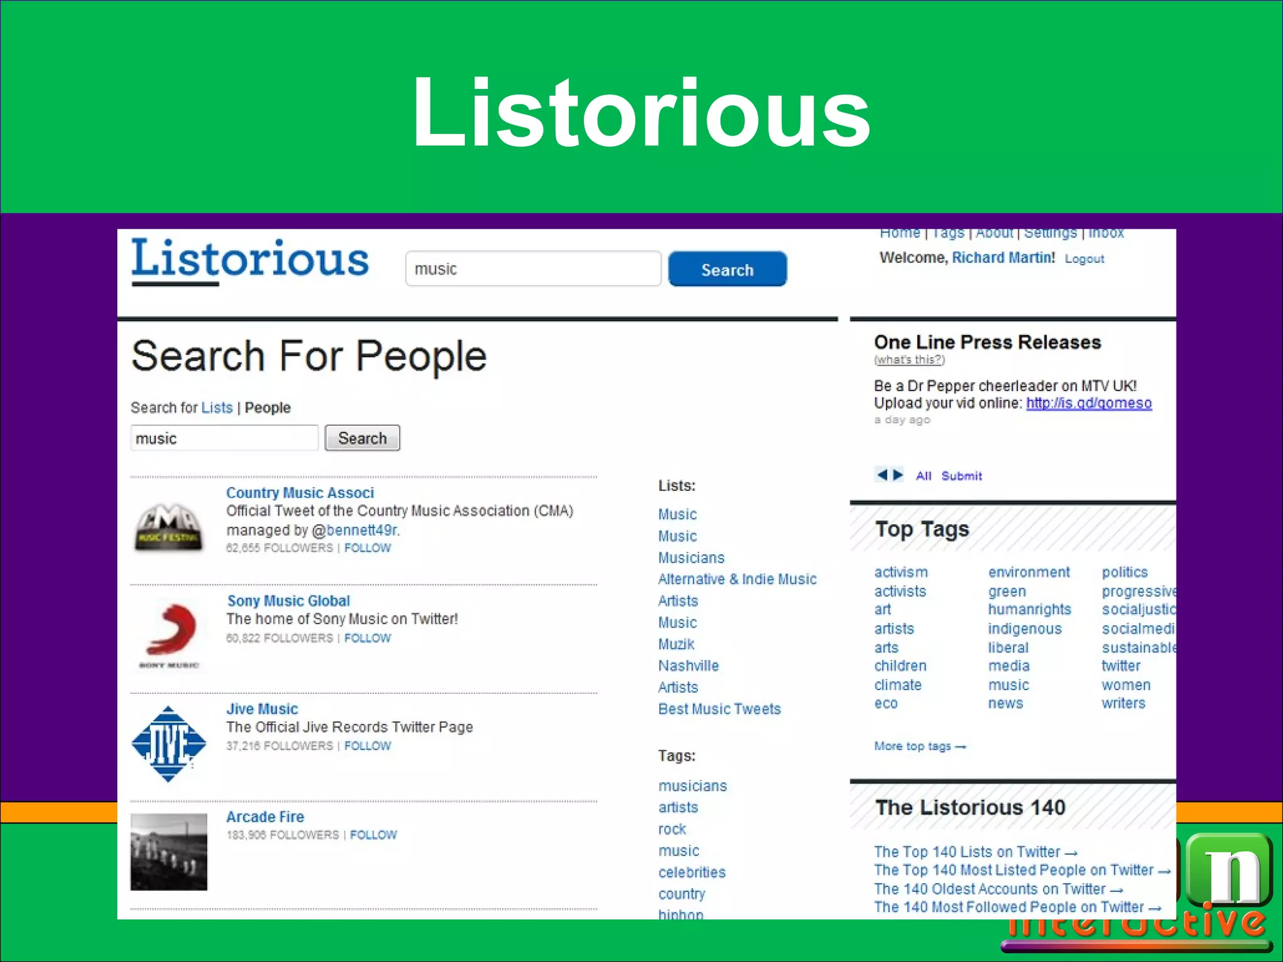Open The 140 Oldest Accounts on Twitter
1283x962 pixels.
(999, 889)
